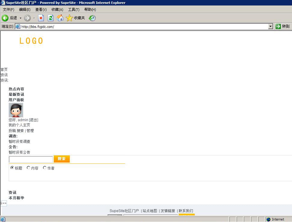Viewport: 292px width, 222px height.
Task: Go to Home page icon
Action: click(60, 18)
